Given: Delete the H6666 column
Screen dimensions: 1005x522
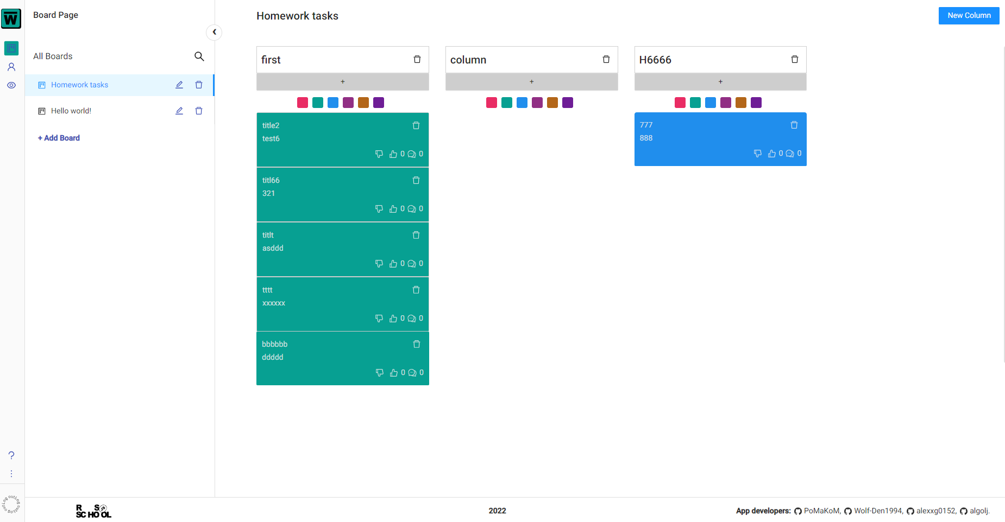Looking at the screenshot, I should (x=795, y=59).
